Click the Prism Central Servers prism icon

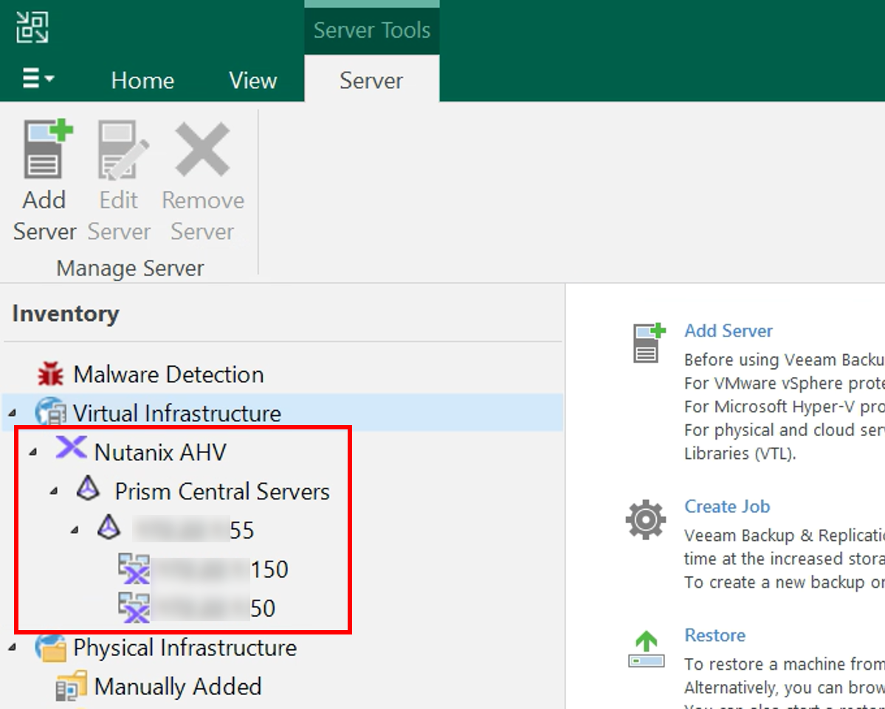(88, 488)
